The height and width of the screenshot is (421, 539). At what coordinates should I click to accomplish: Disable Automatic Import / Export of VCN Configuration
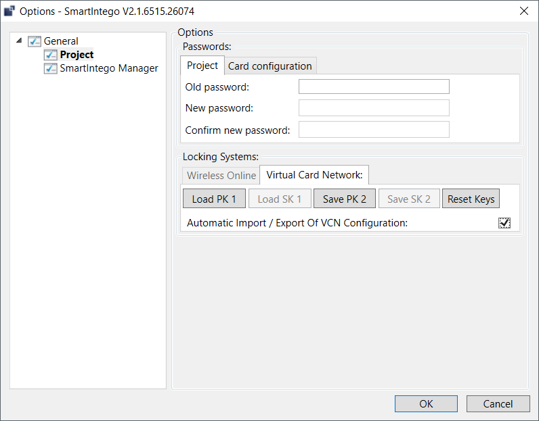coord(504,223)
